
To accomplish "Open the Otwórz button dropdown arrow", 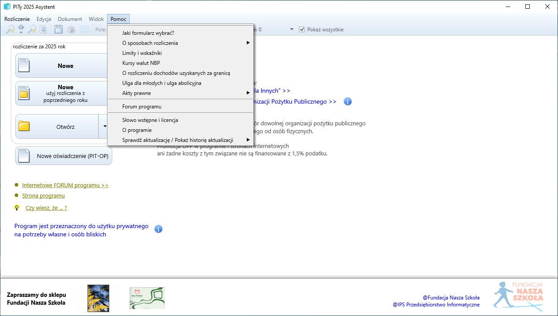I will tap(104, 126).
